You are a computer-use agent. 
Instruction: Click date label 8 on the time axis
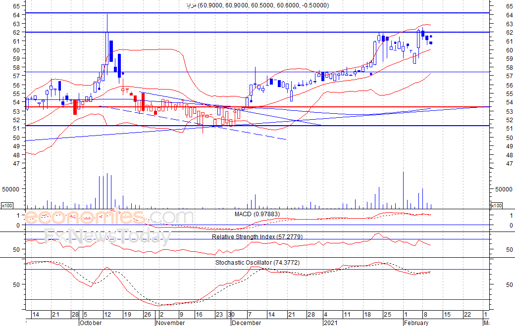coord(425,315)
